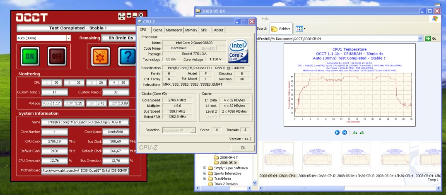Start the OCCT test with ON button
Screen dimensions: 446x195
(30, 56)
